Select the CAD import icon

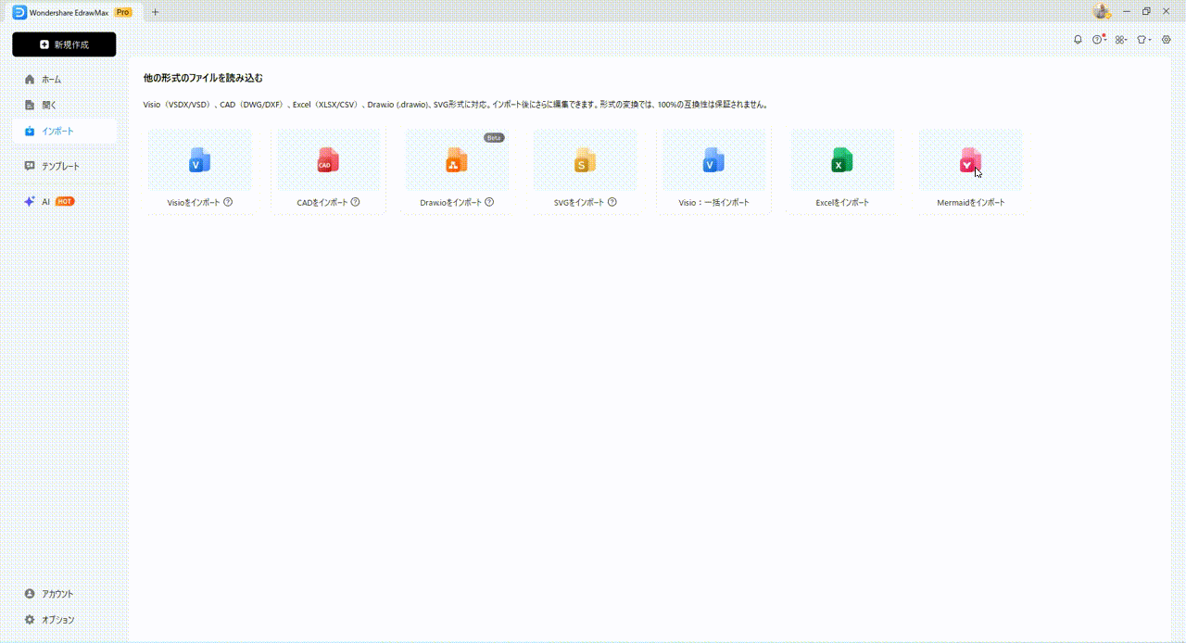327,160
